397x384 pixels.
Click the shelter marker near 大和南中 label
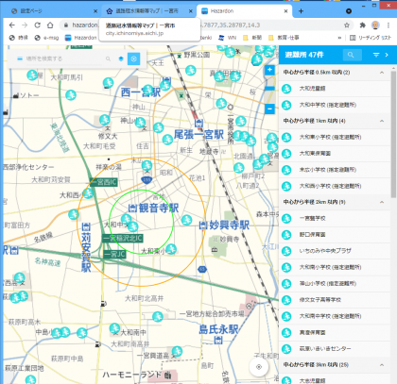click(114, 328)
